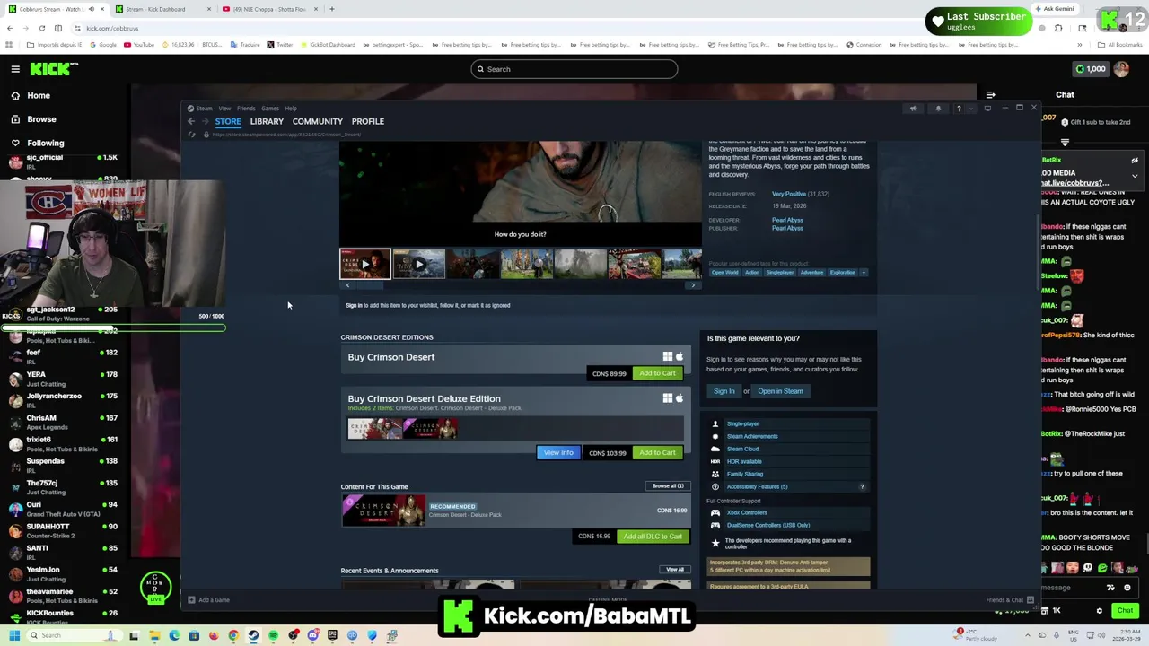Open Very Positive reviews link
1149x646 pixels.
click(x=789, y=194)
